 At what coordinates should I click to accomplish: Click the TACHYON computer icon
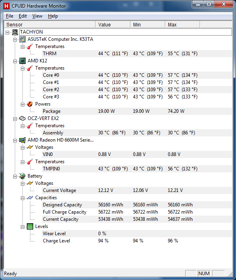[x=15, y=32]
